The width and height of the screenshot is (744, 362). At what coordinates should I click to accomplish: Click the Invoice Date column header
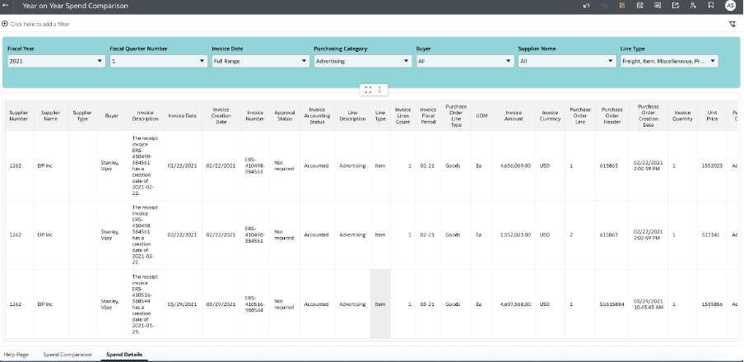182,115
